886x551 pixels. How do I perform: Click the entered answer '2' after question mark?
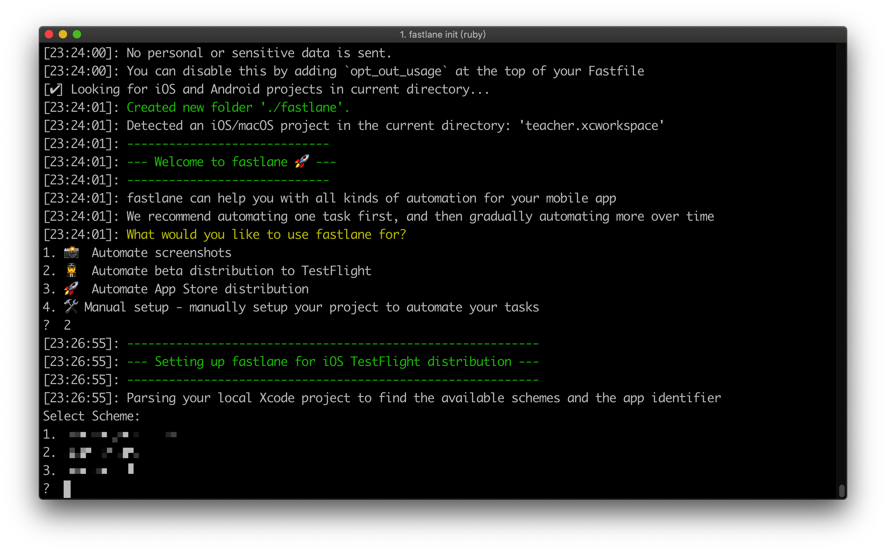pyautogui.click(x=67, y=325)
